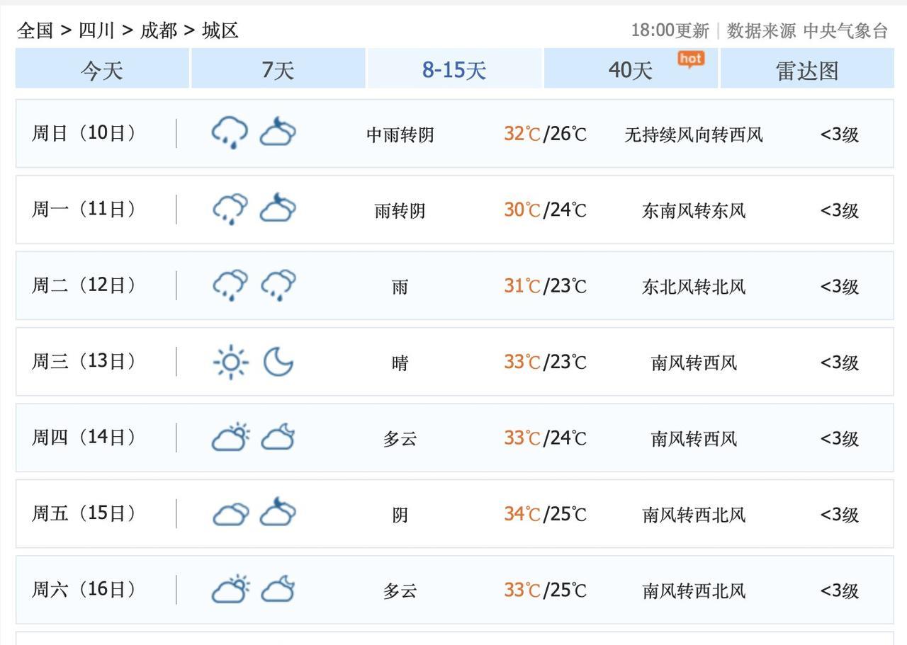Click the daytime partly cloudy icon for Thursday 14日

pyautogui.click(x=230, y=438)
